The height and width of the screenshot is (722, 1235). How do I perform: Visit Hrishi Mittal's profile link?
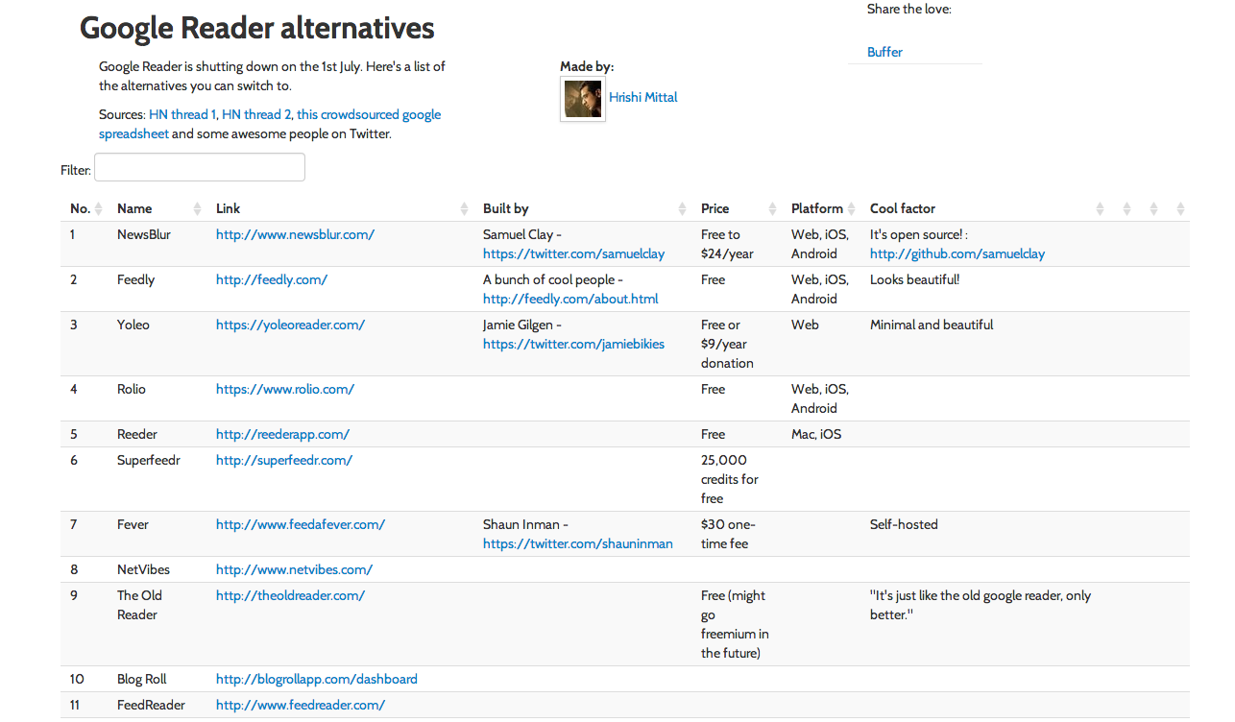(x=642, y=97)
